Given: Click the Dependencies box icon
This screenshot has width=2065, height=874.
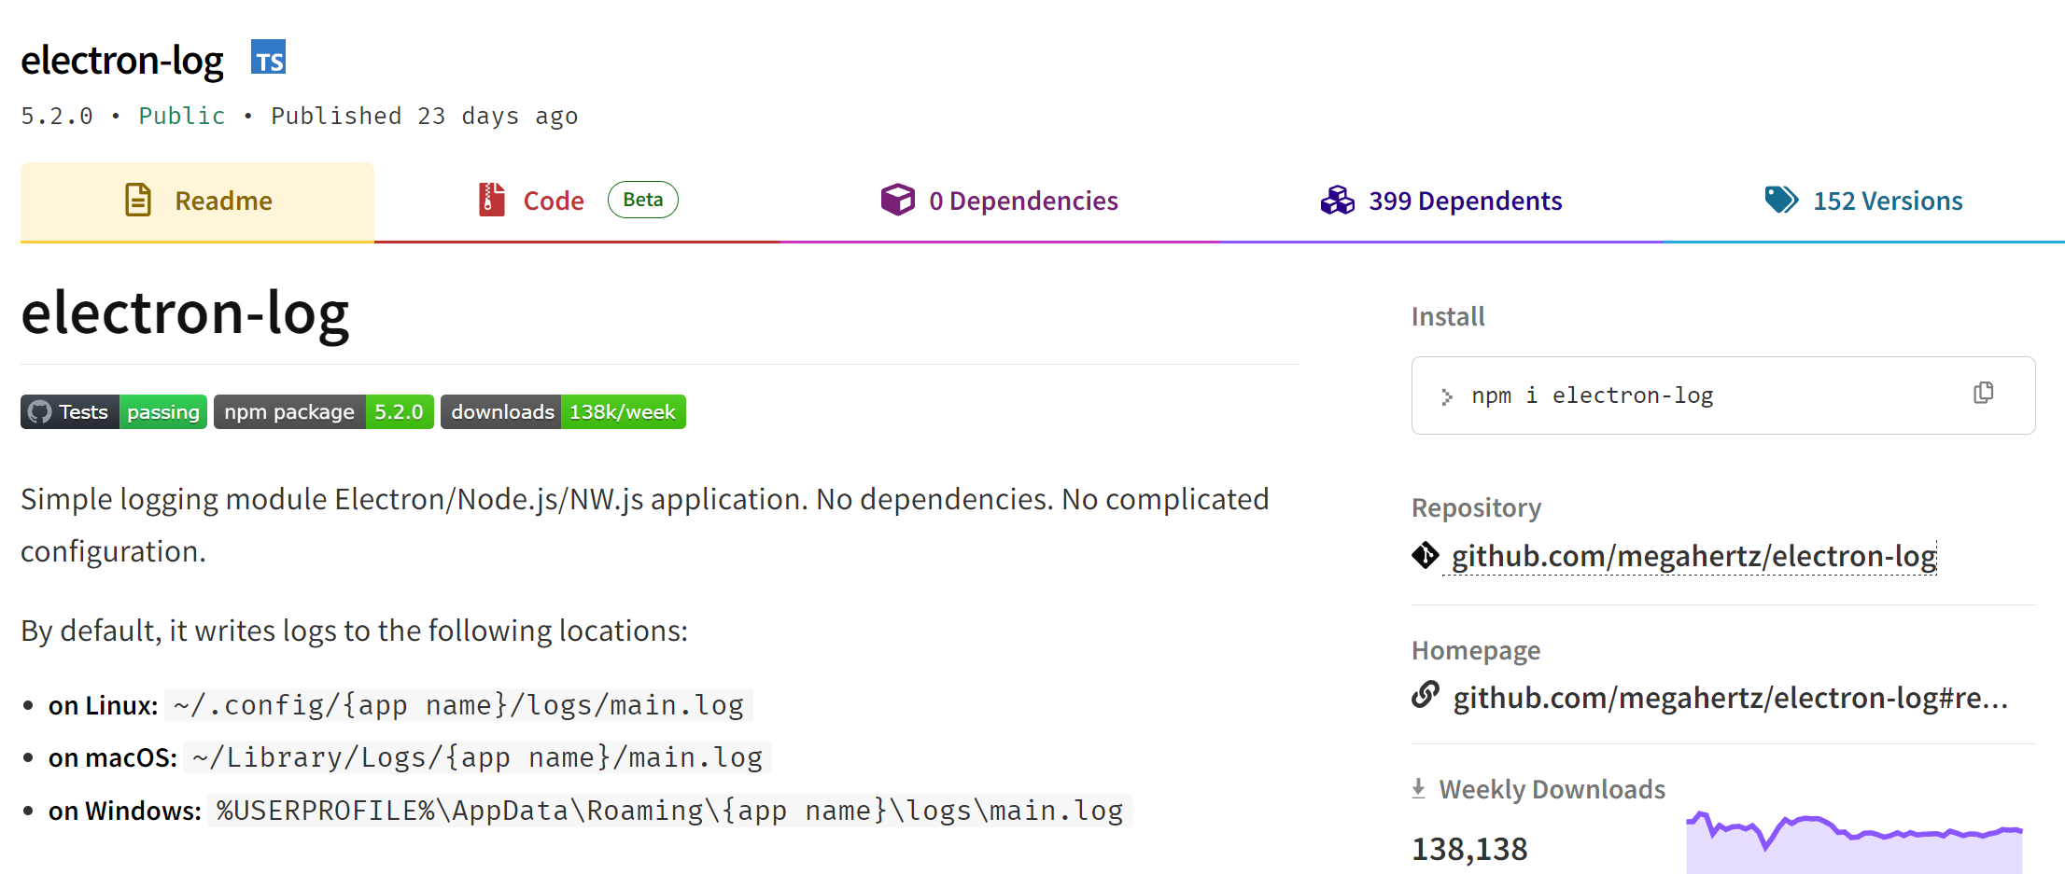Looking at the screenshot, I should click(x=898, y=200).
